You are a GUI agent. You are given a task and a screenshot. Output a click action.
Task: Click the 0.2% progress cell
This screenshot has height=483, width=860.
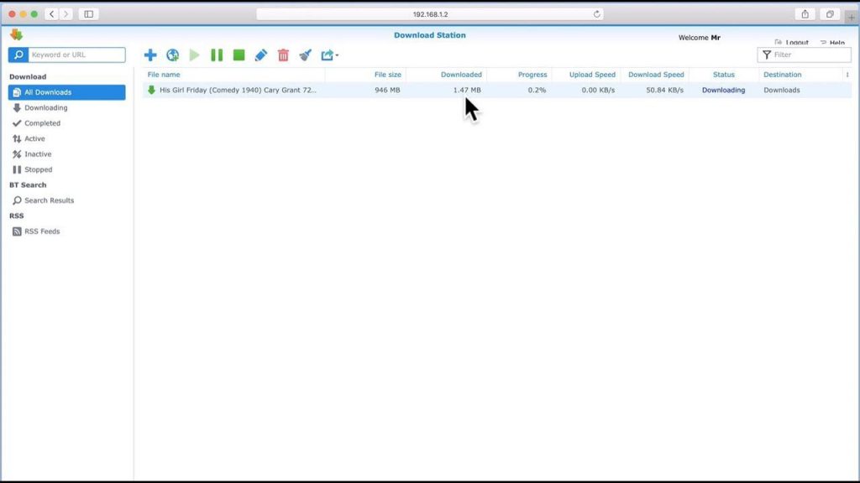[x=537, y=90]
